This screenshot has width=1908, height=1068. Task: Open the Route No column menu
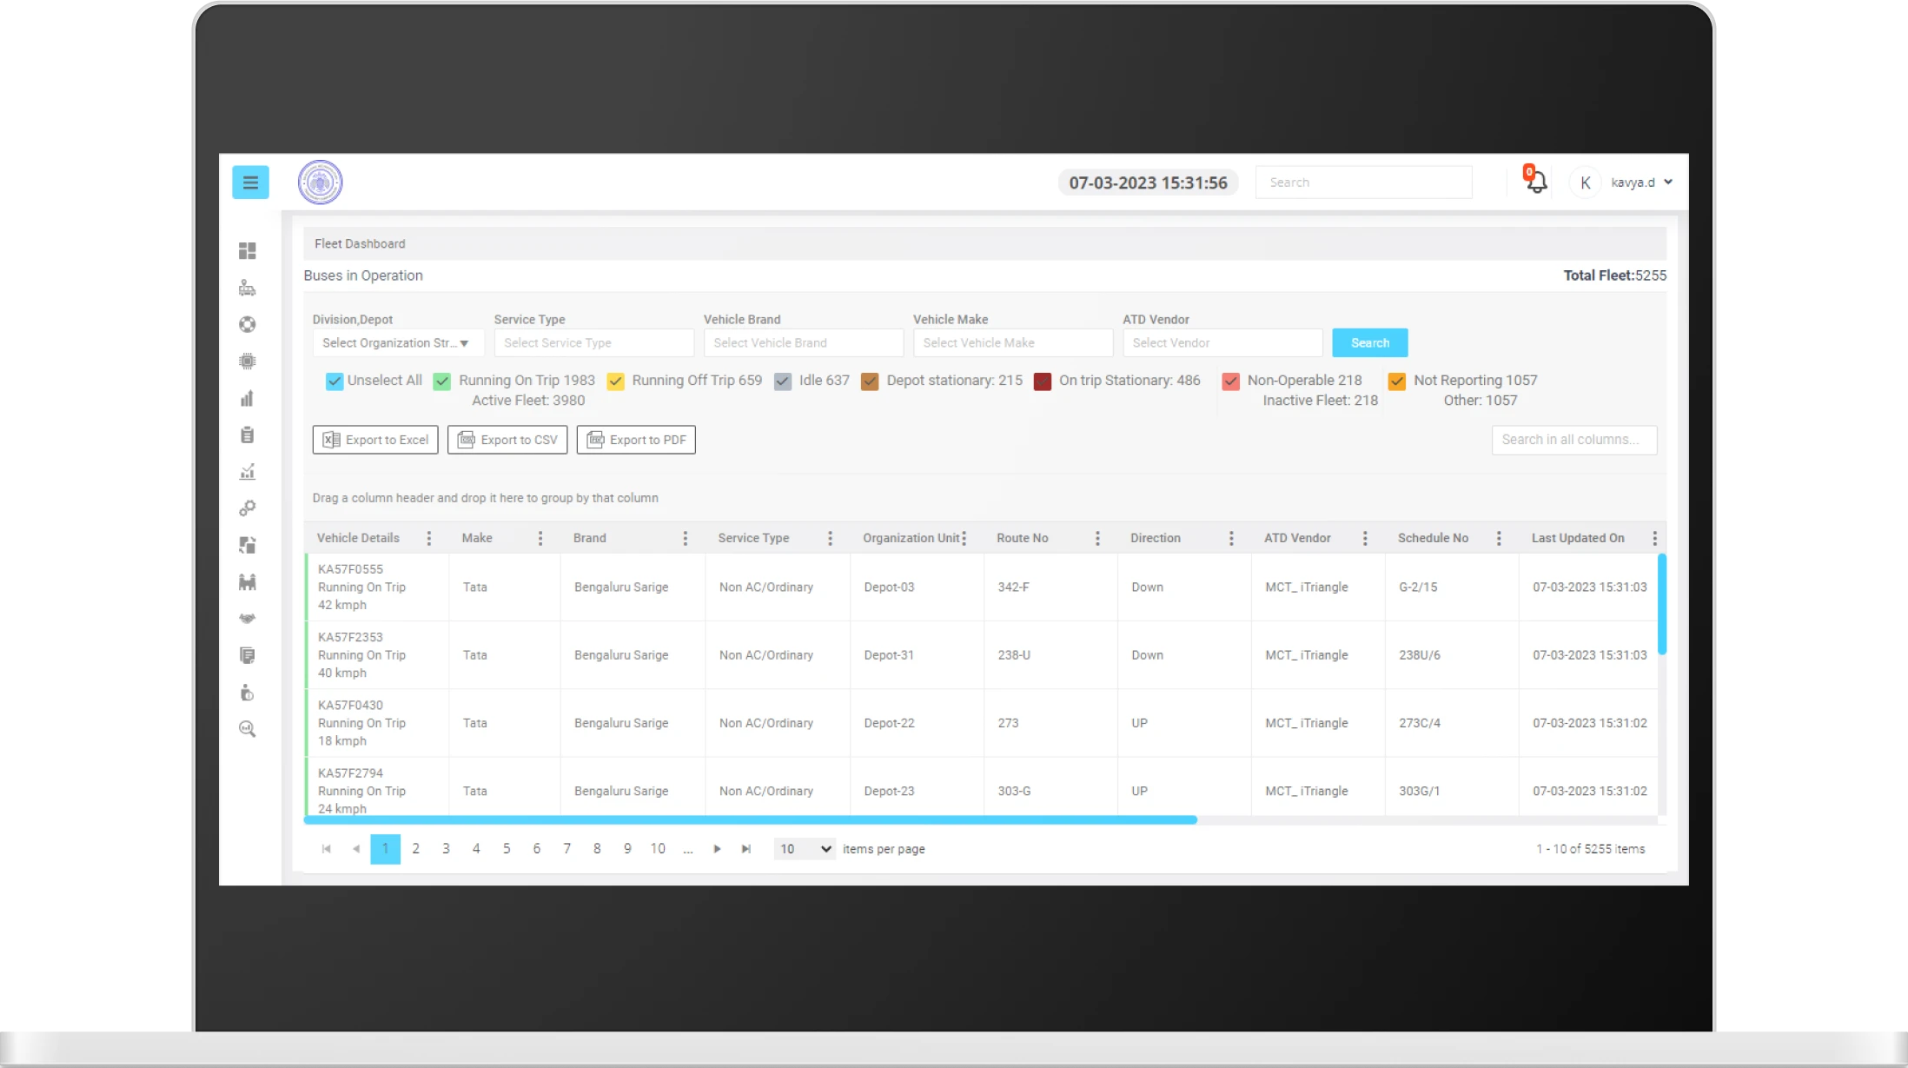[x=1097, y=538]
